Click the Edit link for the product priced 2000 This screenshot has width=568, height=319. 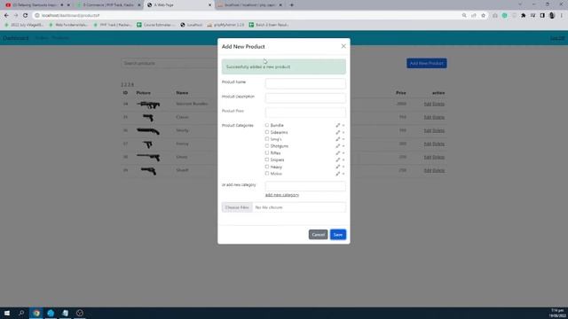tap(428, 104)
